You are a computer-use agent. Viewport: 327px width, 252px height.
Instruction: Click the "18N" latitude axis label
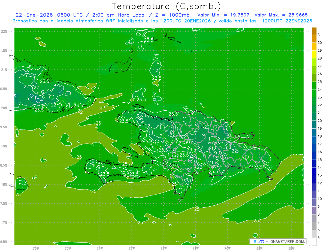[x=5, y=185]
